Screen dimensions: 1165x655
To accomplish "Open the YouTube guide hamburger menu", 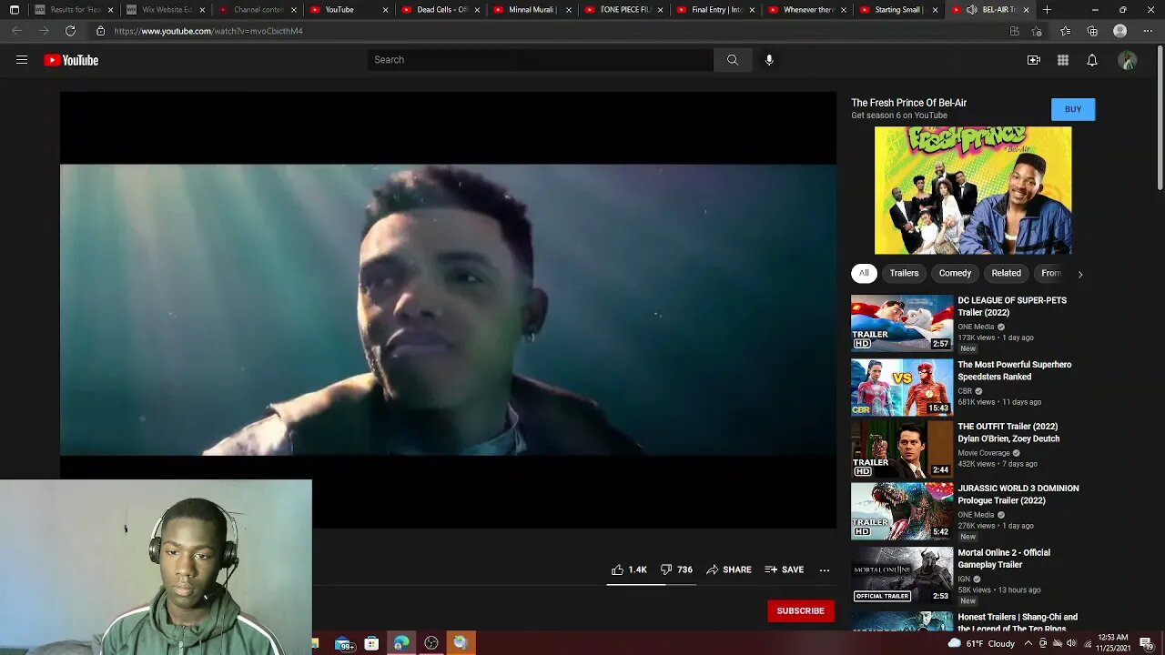I will (x=22, y=60).
